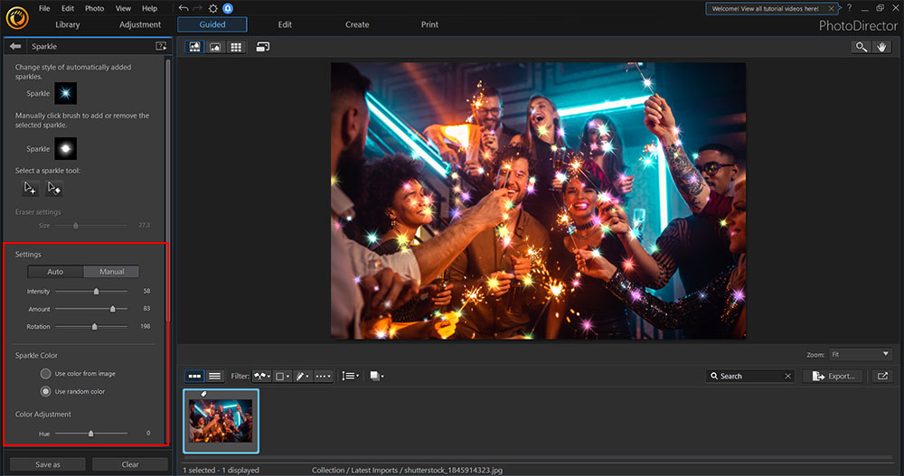
Task: Open the Edit menu in menu bar
Action: click(x=68, y=8)
